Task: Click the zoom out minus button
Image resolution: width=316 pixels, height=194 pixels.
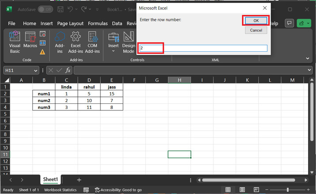Action: point(267,190)
